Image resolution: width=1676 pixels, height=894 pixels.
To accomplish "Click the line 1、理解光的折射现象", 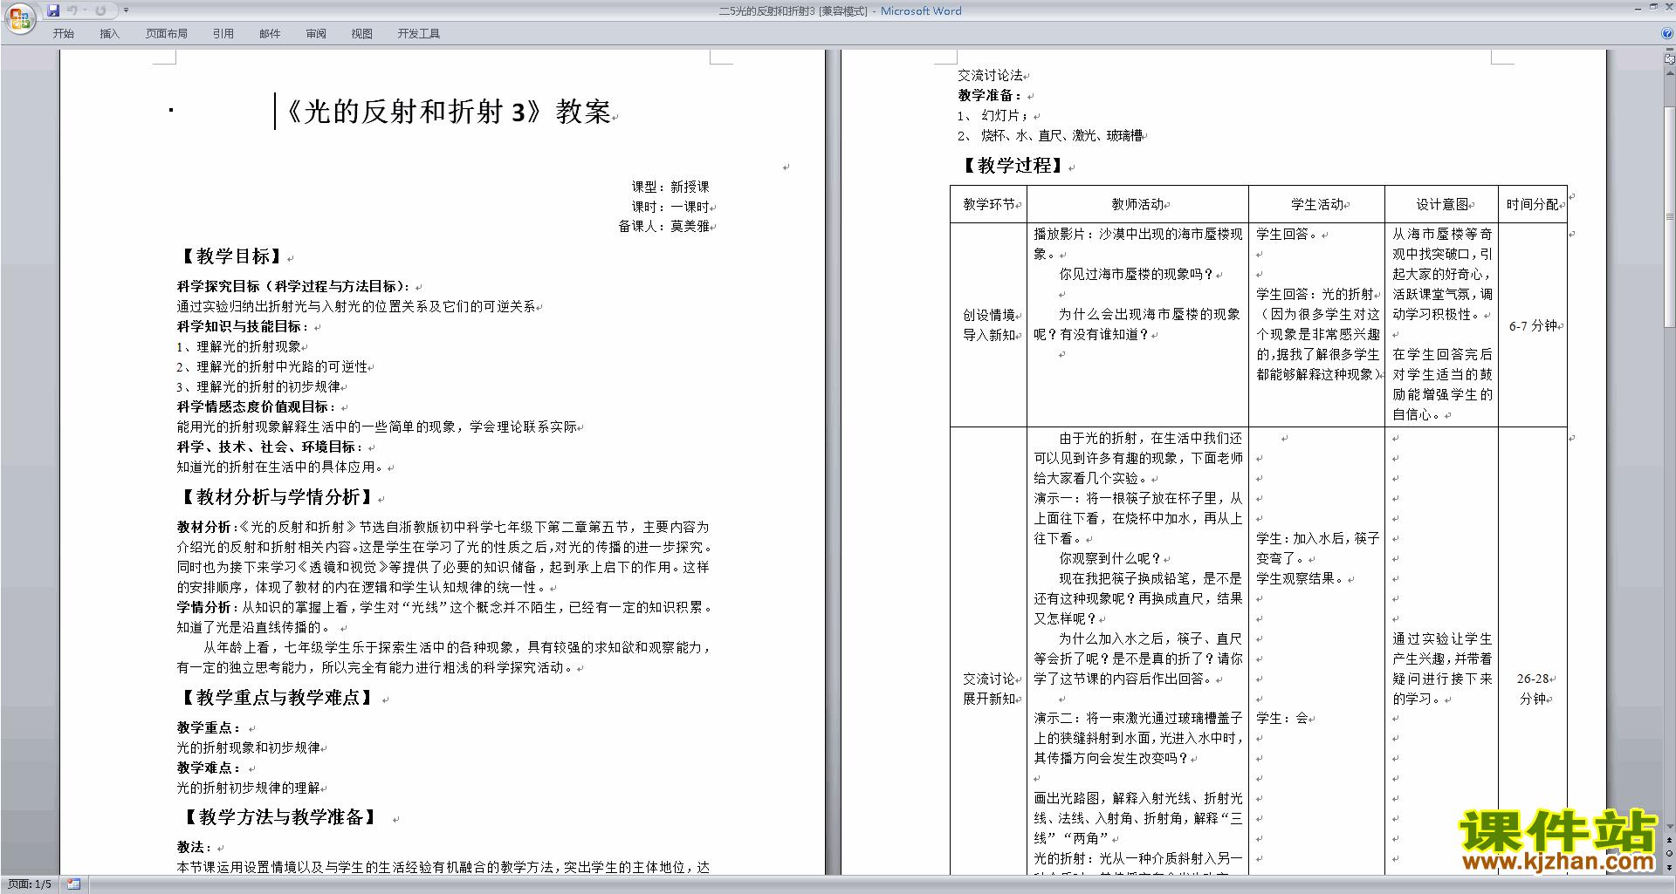I will click(238, 347).
